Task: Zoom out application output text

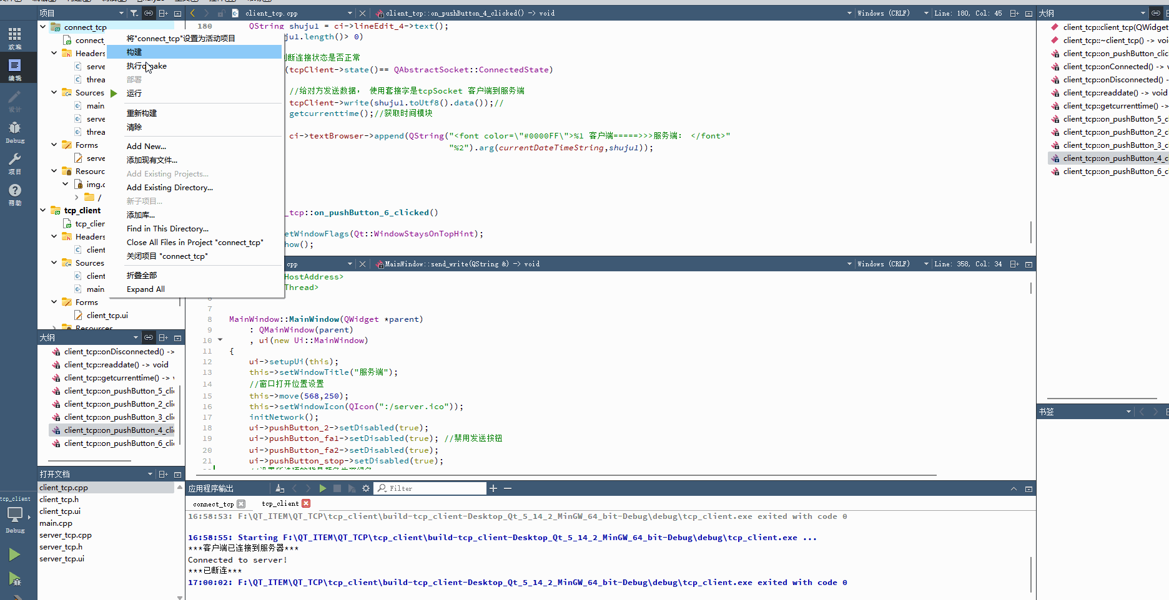Action: 508,488
